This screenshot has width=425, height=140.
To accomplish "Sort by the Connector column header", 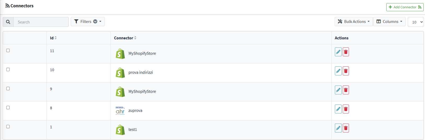I will point(125,38).
